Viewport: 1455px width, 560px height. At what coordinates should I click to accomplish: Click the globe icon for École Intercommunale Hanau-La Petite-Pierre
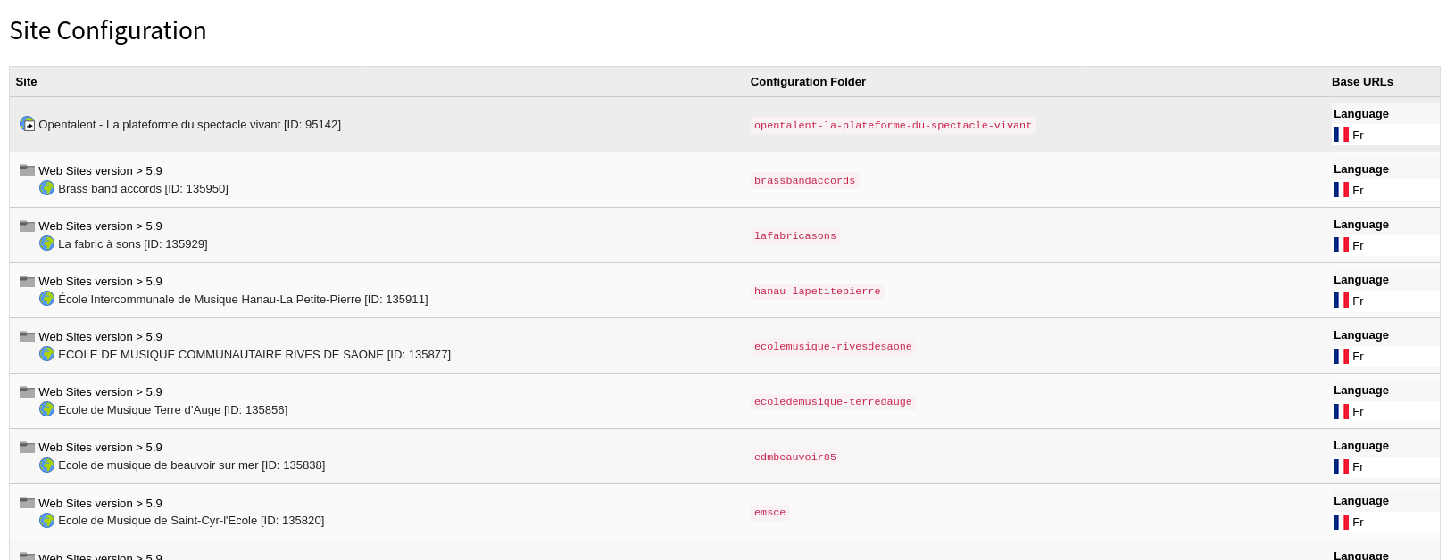[47, 299]
